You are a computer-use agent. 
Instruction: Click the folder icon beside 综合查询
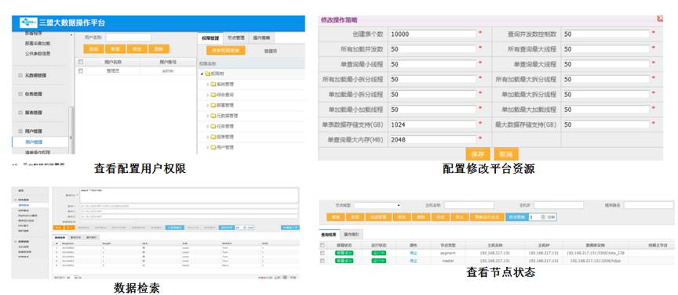coord(213,95)
